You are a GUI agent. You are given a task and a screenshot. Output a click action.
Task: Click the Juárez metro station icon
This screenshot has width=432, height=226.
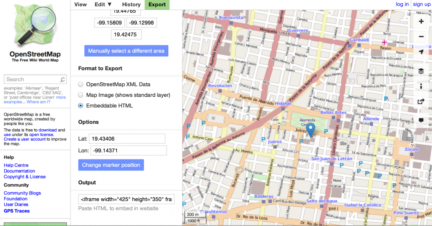pos(275,147)
